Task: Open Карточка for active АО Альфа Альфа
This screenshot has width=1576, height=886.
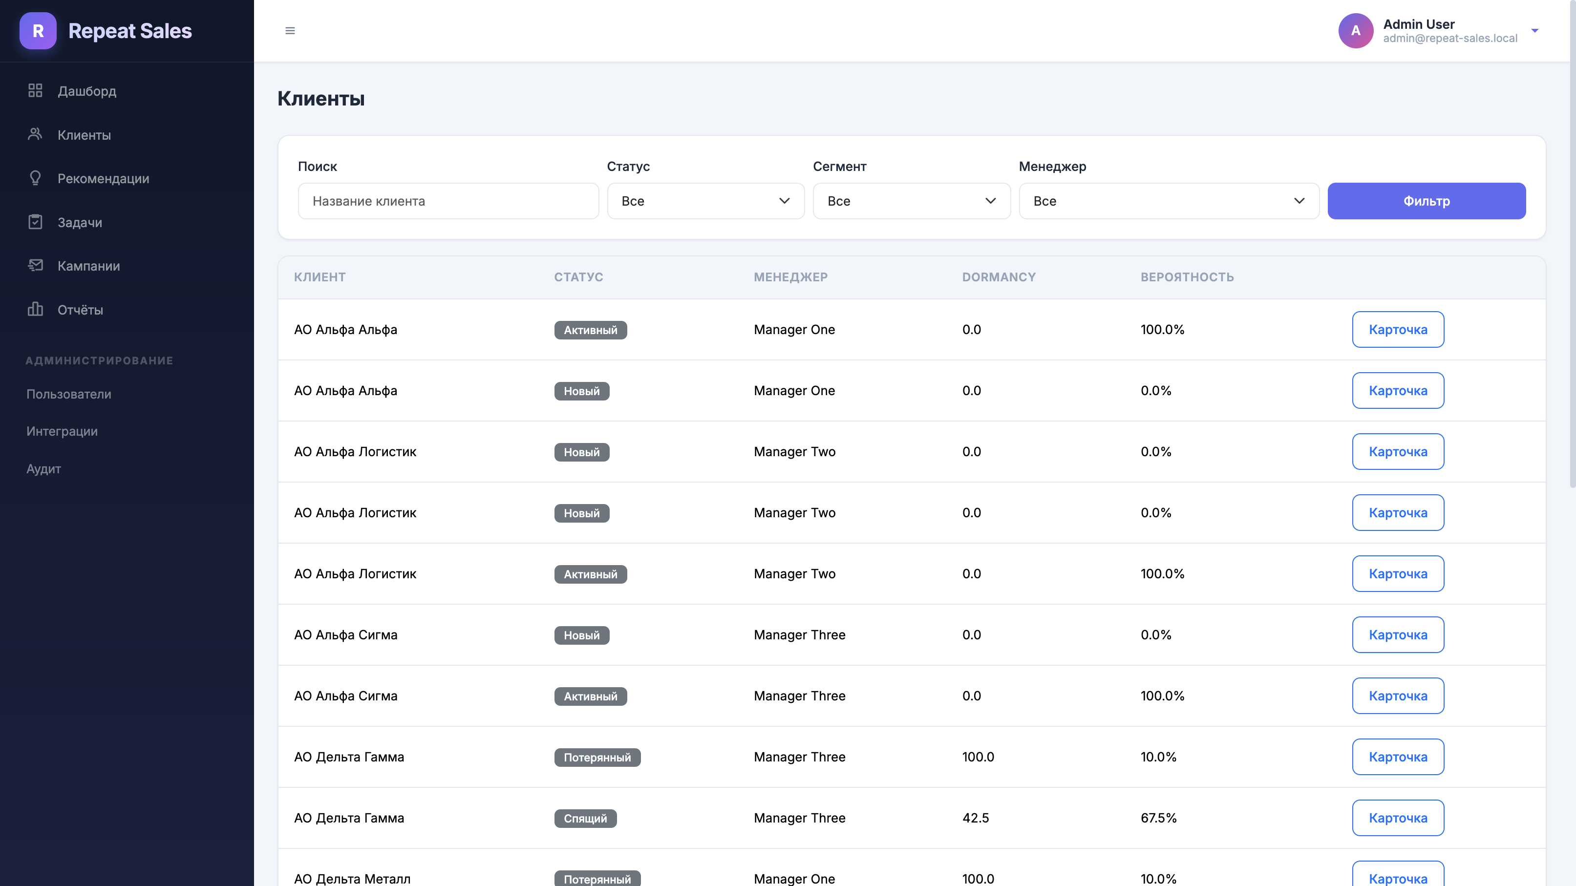Action: click(x=1398, y=330)
